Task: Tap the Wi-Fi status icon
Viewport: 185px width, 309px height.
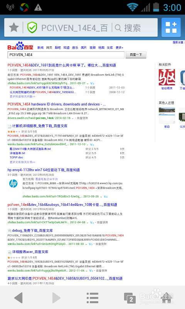Action: [x=133, y=7]
